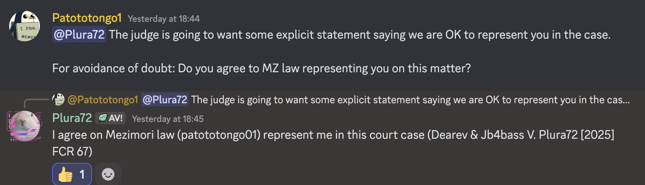
Task: Open Patototongo1's profile from yellow username
Action: click(87, 18)
